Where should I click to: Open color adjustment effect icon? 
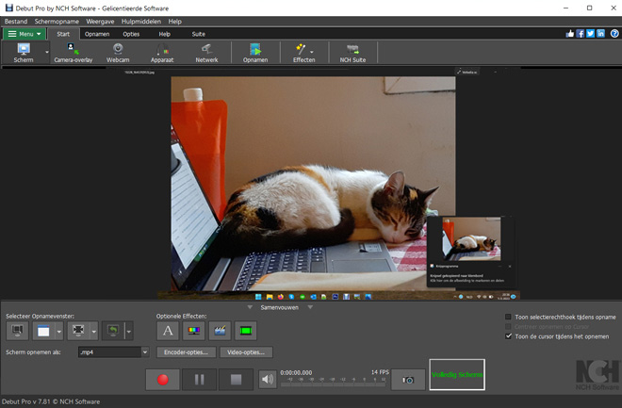(193, 331)
